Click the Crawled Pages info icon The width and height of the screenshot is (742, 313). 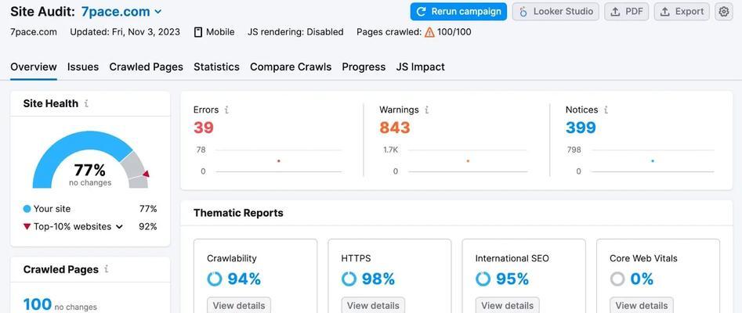(x=107, y=269)
